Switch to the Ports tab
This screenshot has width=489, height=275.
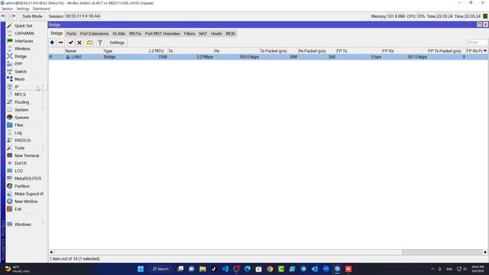[x=71, y=34]
